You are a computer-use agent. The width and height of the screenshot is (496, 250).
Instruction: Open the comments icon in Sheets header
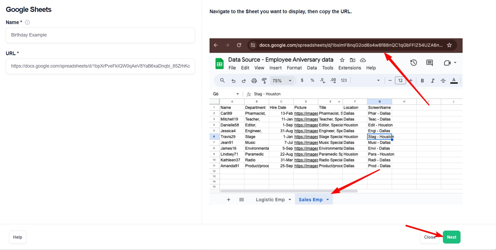click(429, 63)
